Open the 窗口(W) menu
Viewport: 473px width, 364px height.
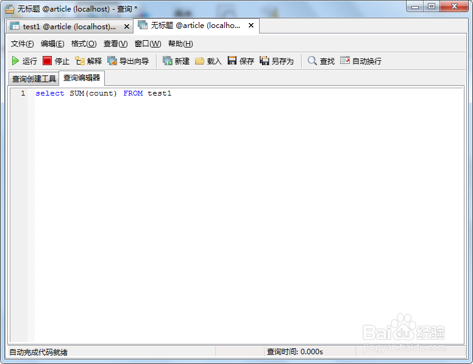(148, 44)
